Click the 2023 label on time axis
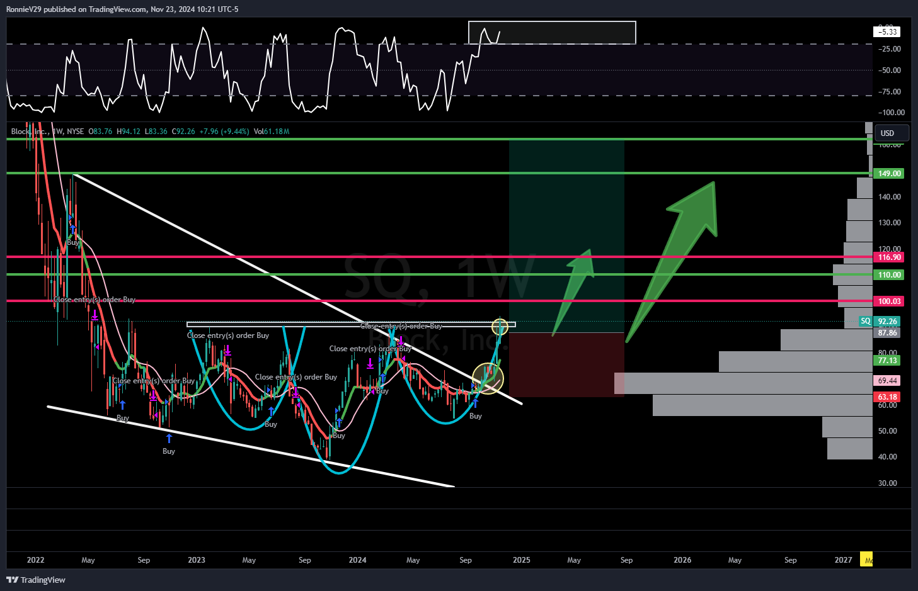The width and height of the screenshot is (918, 591). click(197, 560)
